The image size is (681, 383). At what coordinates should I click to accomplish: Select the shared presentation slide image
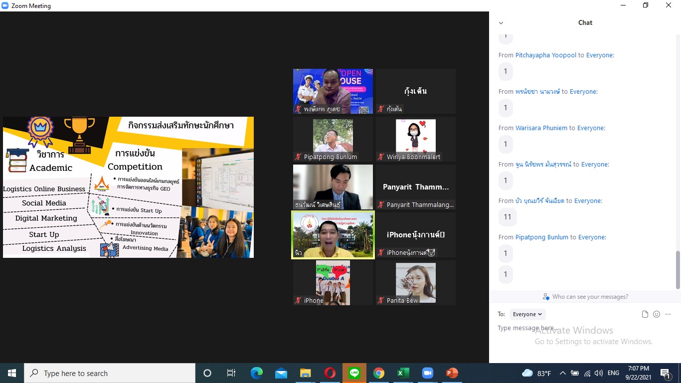128,187
